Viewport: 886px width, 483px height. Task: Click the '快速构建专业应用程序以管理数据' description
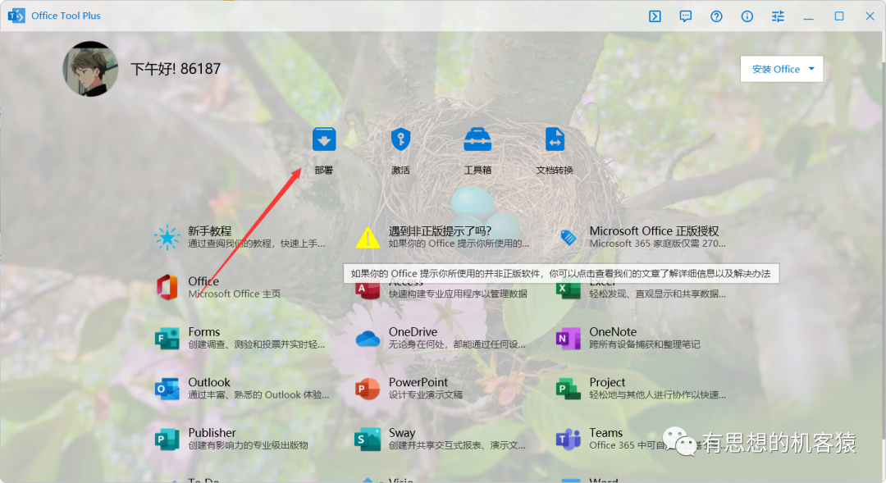pos(458,294)
